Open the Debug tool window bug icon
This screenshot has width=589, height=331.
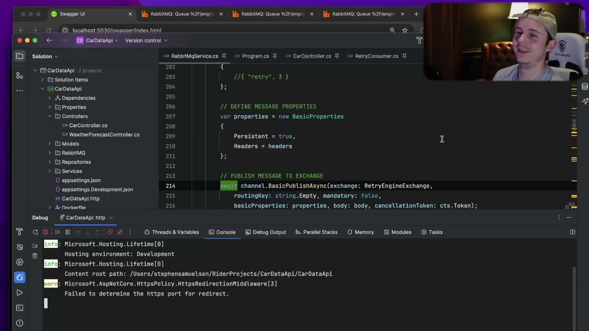coord(19,277)
